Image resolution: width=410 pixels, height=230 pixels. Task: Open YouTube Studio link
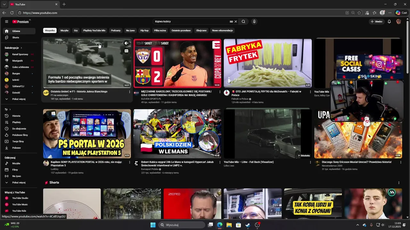tap(20, 198)
